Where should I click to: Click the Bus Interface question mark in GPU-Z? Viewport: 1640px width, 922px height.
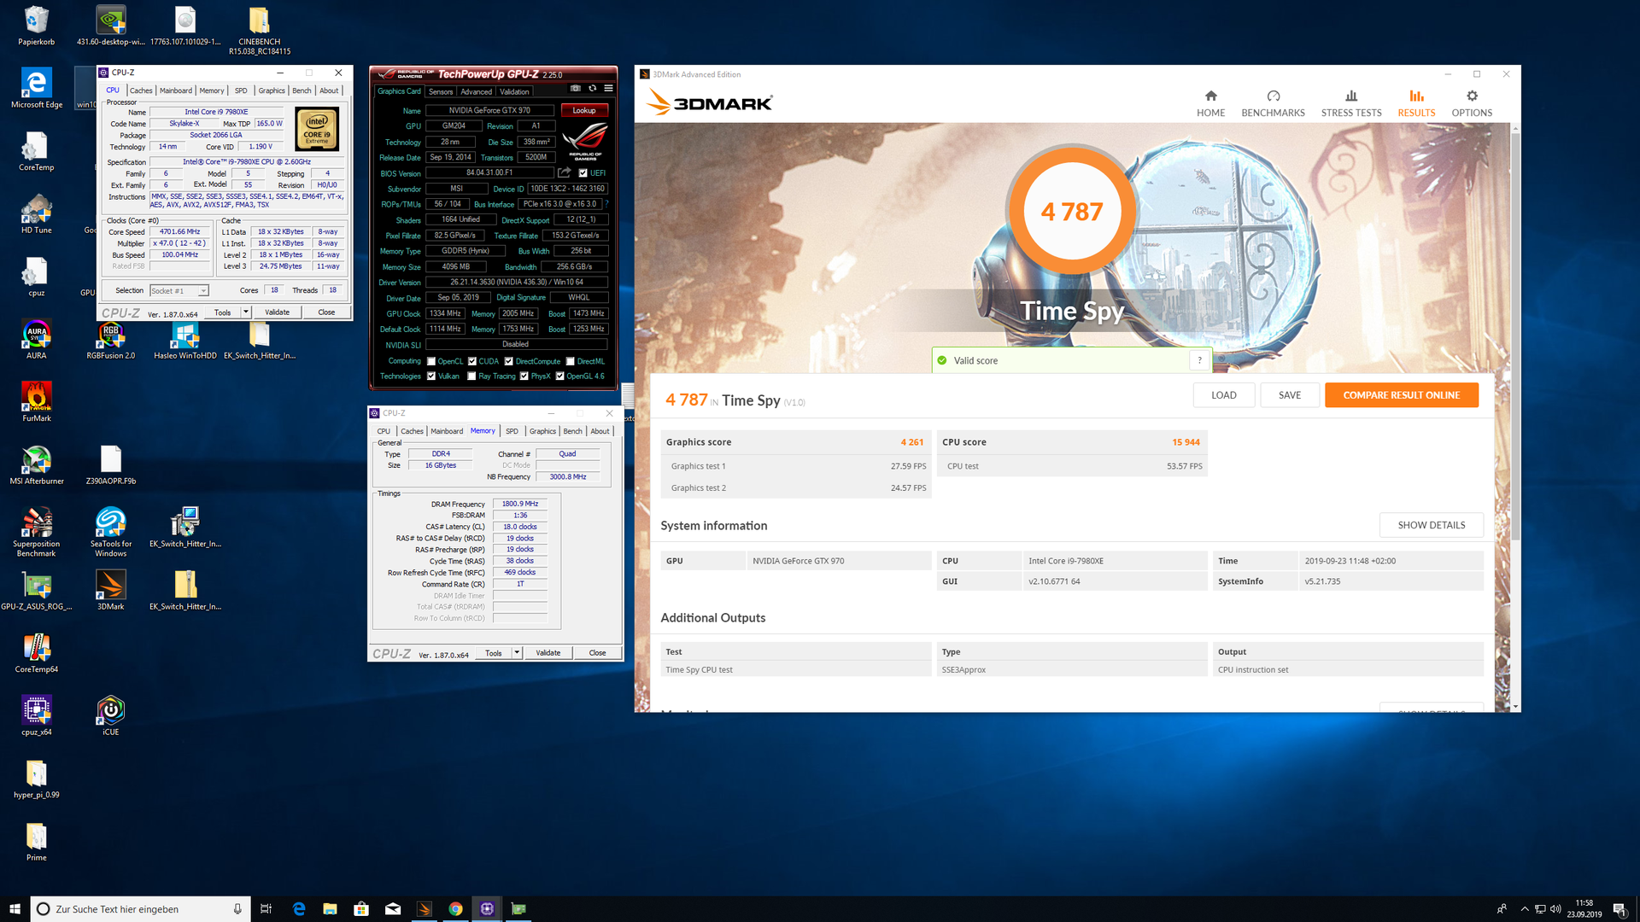(x=607, y=204)
